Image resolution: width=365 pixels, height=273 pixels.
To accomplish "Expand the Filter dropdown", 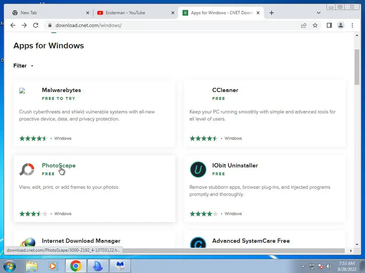I will [23, 66].
